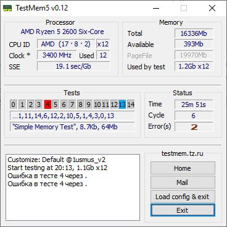Select test box 14
The width and height of the screenshot is (227, 227).
pos(131,105)
